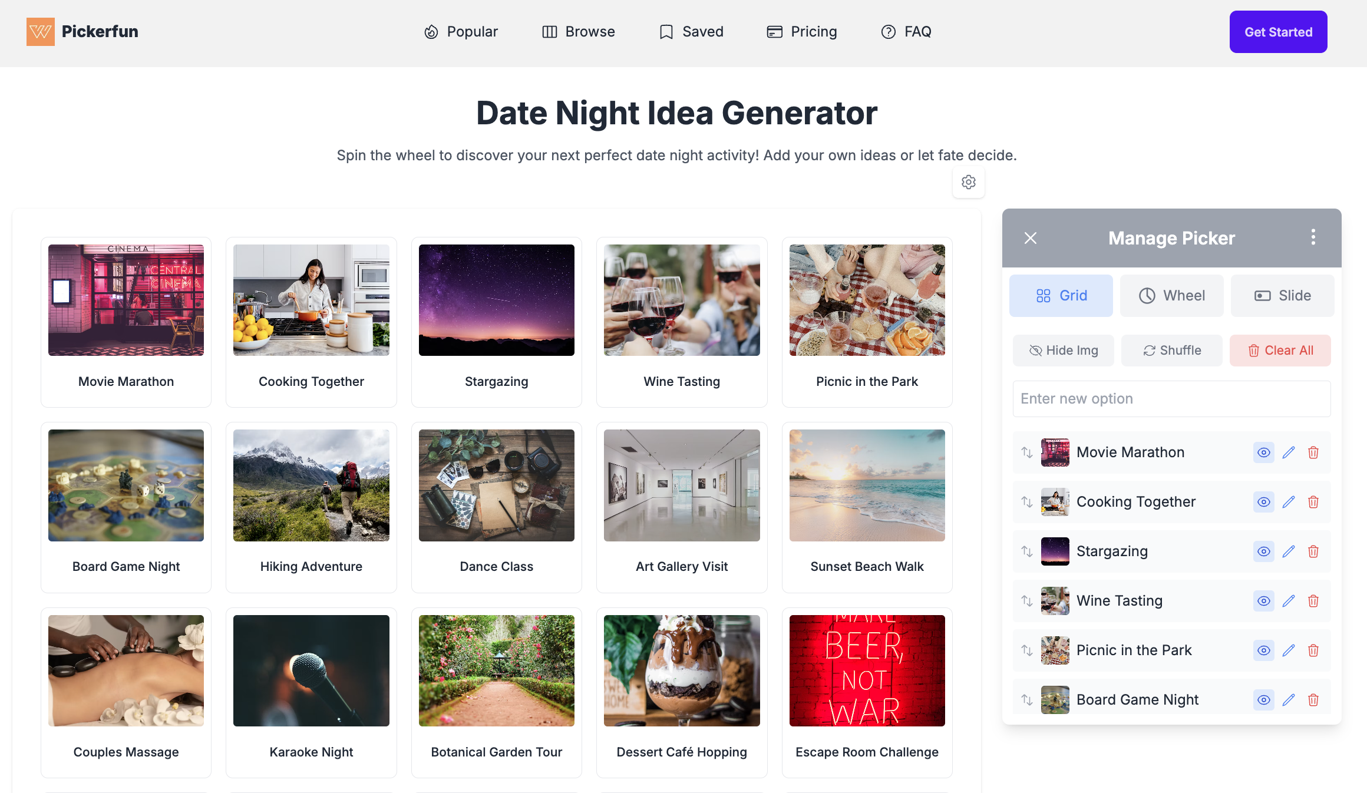Switch to the Slide view tab

1282,296
